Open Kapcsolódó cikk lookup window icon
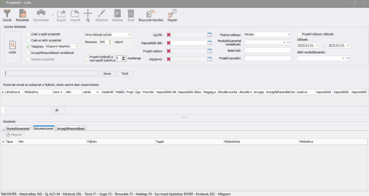 click(210, 43)
